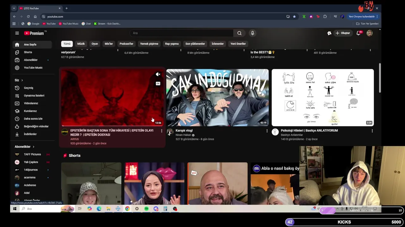Open the Chrome tab search dropdown
This screenshot has width=405, height=227.
pyautogui.click(x=14, y=8)
